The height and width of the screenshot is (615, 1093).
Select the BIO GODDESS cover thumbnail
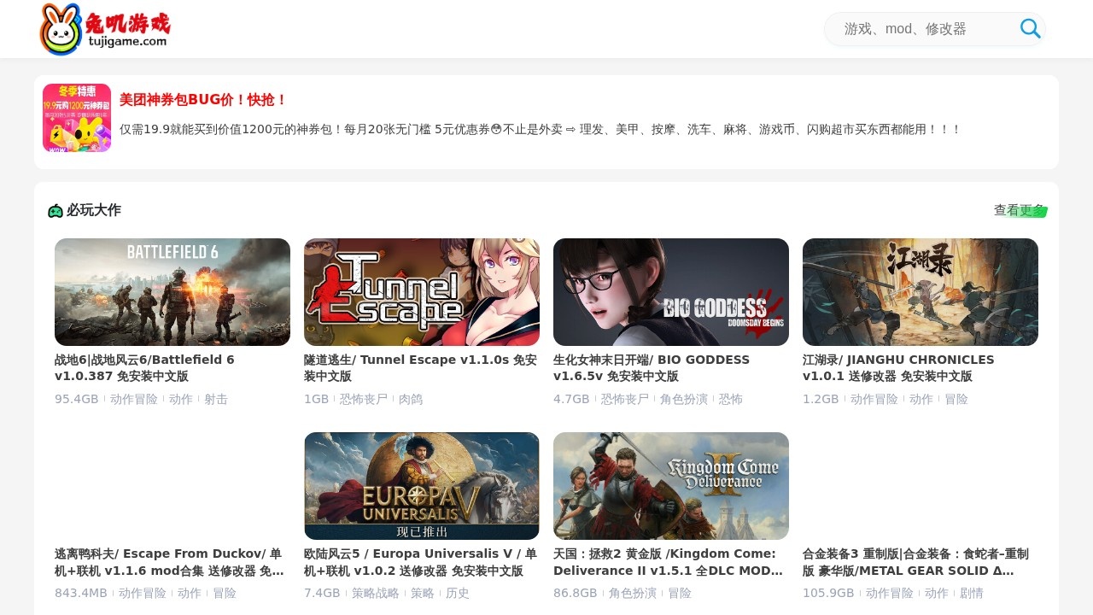tap(671, 292)
